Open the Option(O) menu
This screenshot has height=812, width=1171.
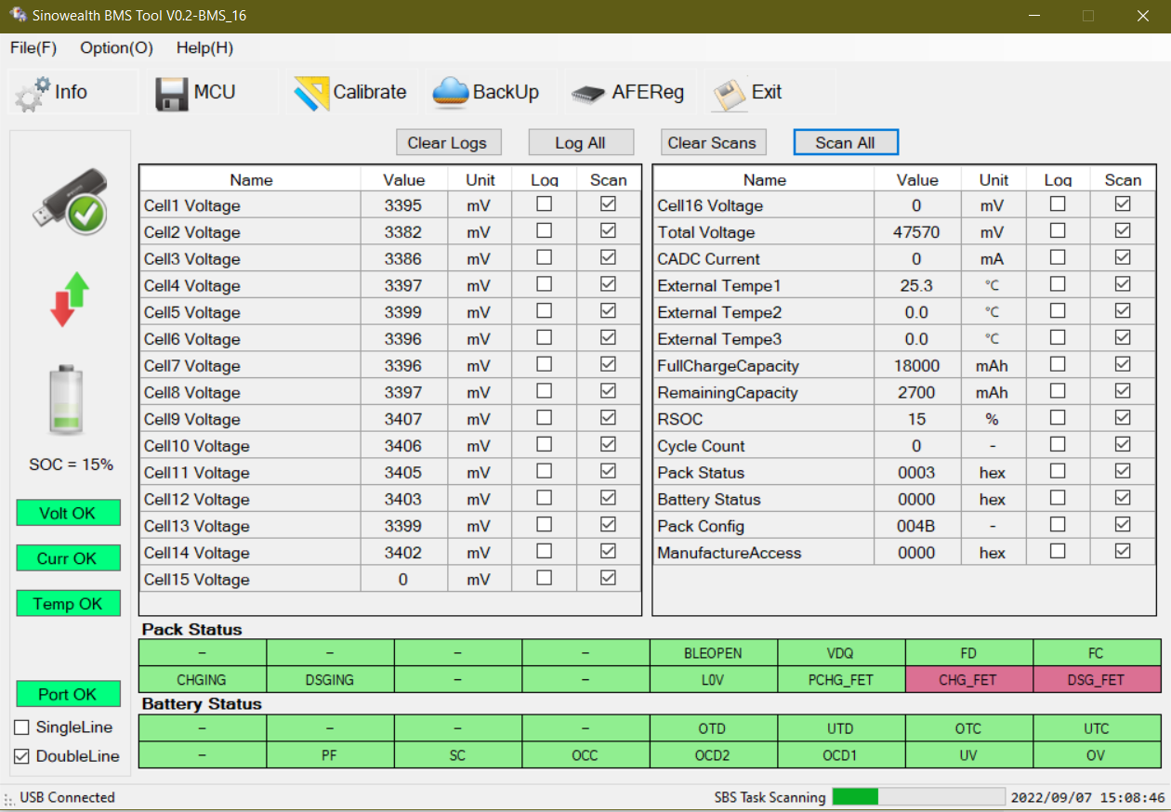tap(116, 48)
